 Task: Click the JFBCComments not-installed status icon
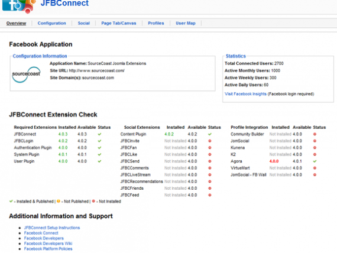(210, 168)
